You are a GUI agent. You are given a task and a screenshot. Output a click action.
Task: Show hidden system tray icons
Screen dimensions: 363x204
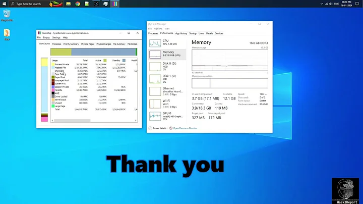[x=322, y=4]
